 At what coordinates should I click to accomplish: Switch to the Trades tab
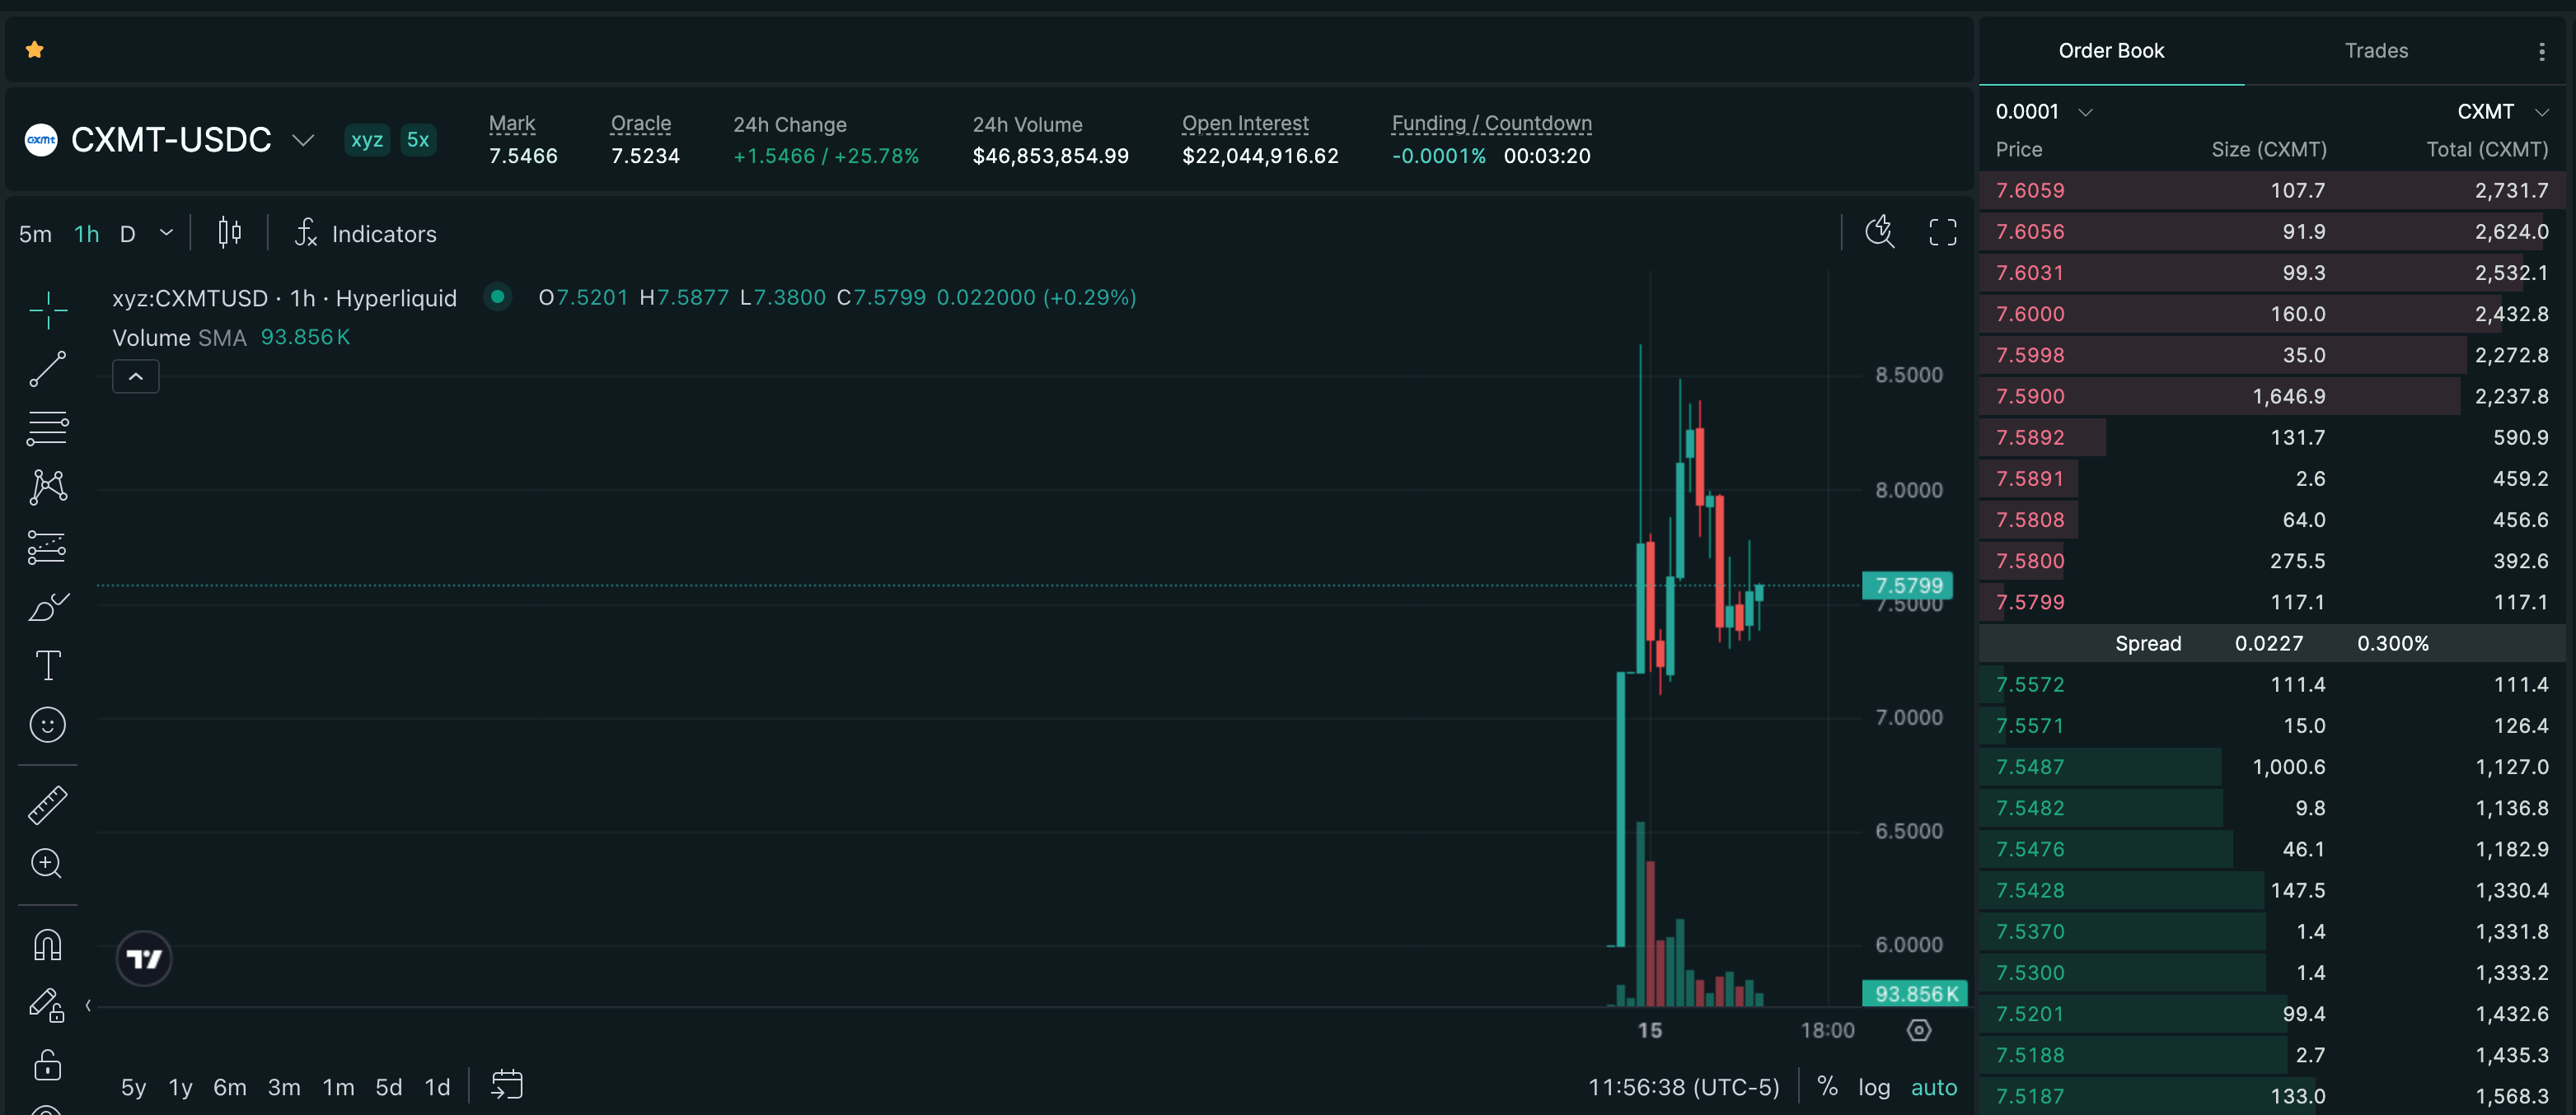[x=2376, y=51]
